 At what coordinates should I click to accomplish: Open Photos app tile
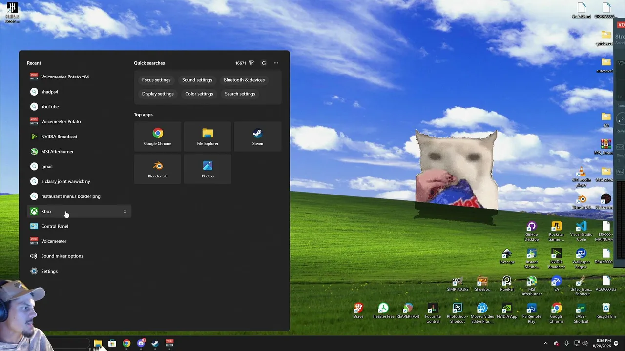tap(208, 169)
